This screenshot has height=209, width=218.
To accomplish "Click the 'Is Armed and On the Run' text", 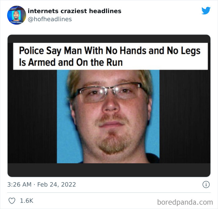I will point(71,62).
